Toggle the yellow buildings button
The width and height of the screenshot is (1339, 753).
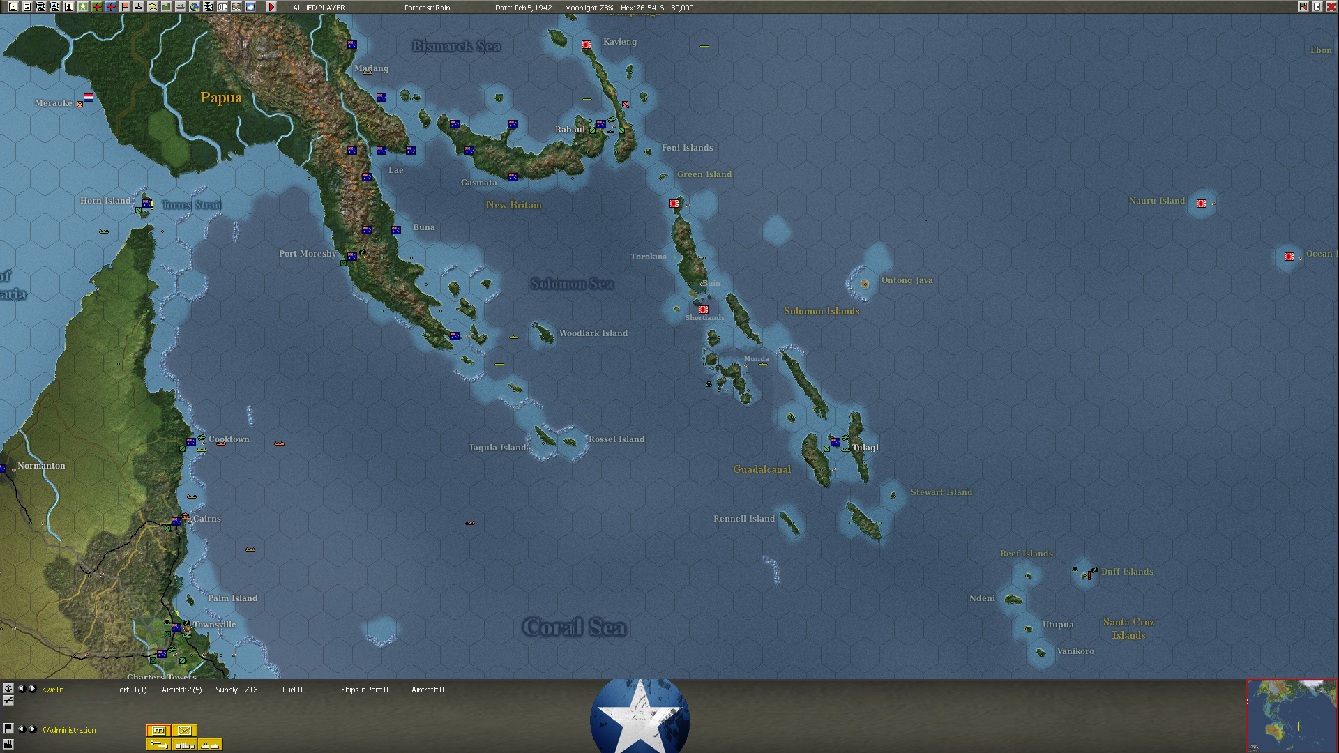(184, 745)
